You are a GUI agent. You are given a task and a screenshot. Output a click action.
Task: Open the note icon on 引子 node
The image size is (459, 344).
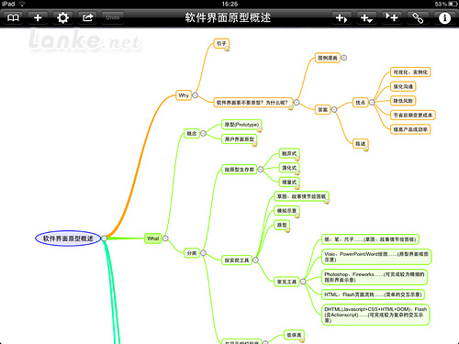coord(227,49)
